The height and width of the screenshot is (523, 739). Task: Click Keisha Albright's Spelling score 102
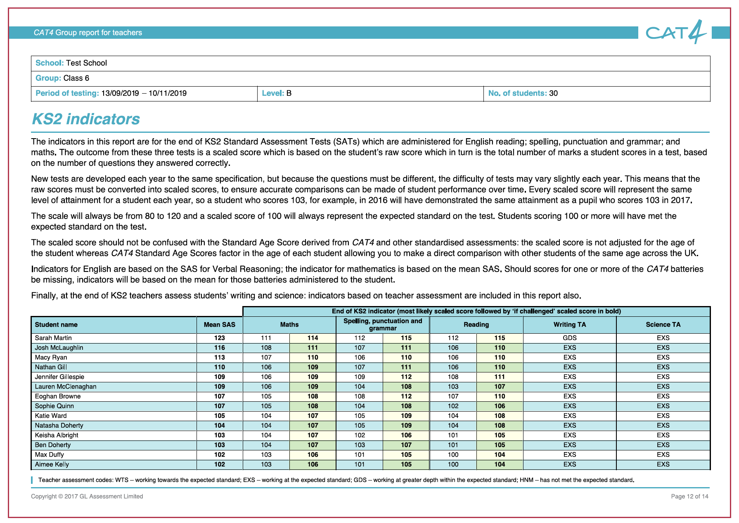tap(360, 435)
